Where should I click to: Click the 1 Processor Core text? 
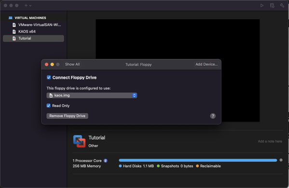pyautogui.click(x=87, y=160)
